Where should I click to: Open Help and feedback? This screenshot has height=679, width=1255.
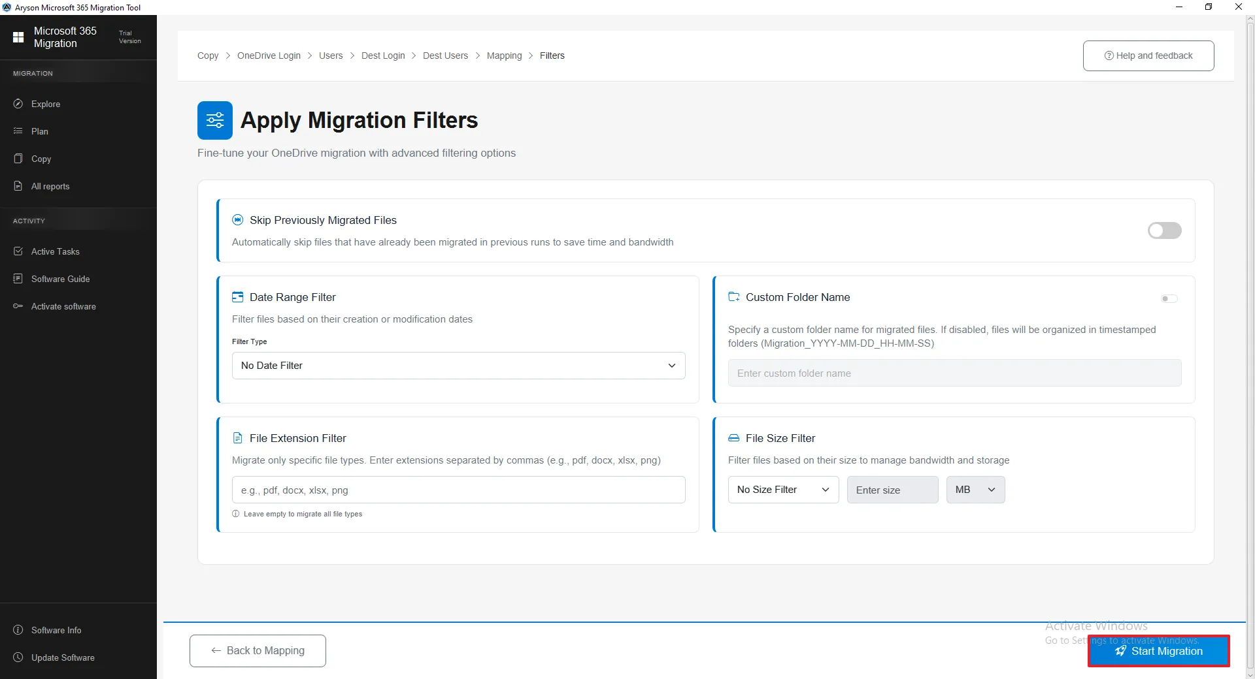click(1148, 56)
